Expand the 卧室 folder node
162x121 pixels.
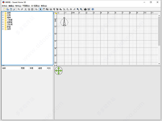click(x=3, y=27)
